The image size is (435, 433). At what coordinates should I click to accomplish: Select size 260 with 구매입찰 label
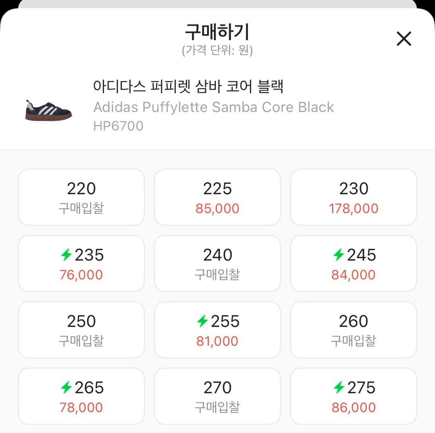353,330
